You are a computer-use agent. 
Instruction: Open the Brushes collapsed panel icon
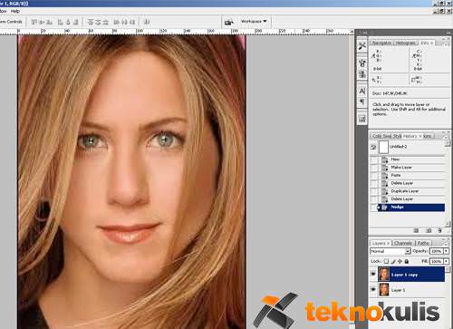[362, 63]
